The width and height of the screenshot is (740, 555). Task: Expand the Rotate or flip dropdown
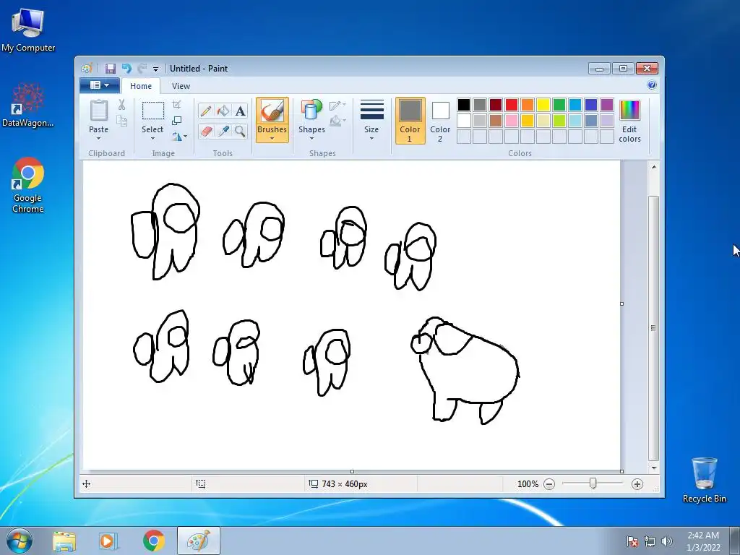(x=179, y=137)
